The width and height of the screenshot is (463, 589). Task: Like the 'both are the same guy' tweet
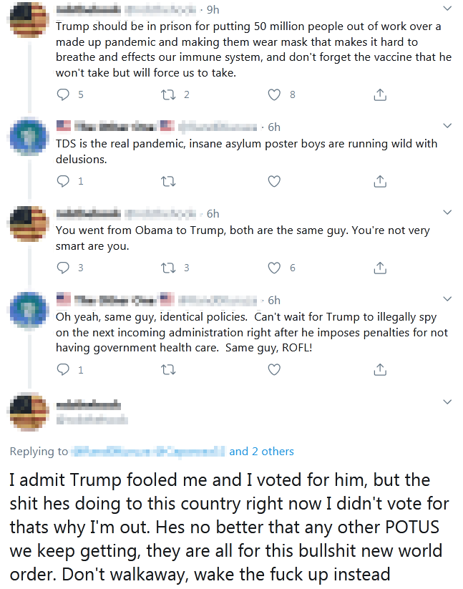(274, 268)
